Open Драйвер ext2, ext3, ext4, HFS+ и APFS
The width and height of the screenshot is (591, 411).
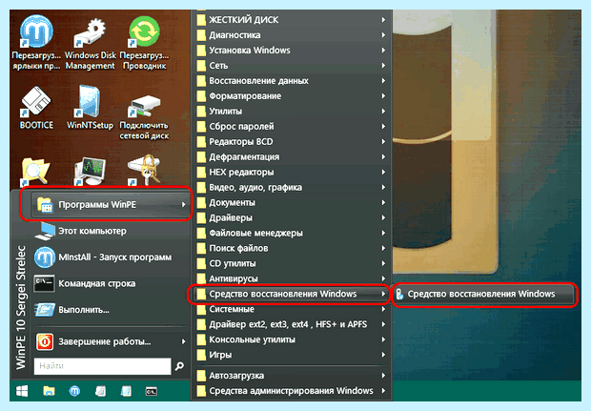coord(292,324)
